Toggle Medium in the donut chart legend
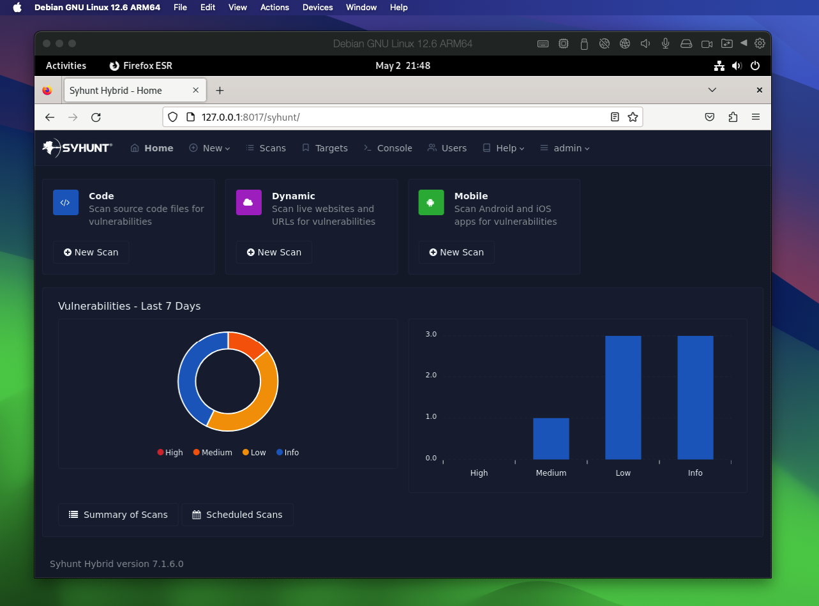Screen dimensions: 819x606 click(213, 453)
